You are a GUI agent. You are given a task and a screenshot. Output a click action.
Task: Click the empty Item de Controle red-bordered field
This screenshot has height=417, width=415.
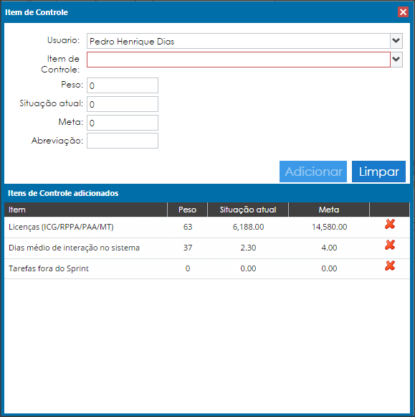coord(239,60)
